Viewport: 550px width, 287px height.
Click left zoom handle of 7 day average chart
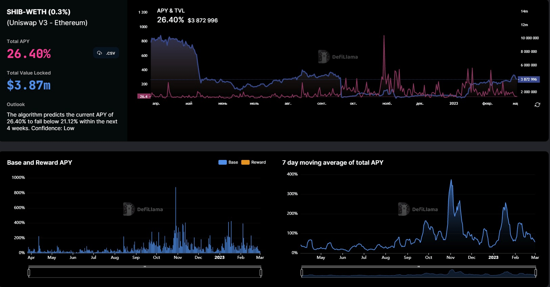pos(302,272)
